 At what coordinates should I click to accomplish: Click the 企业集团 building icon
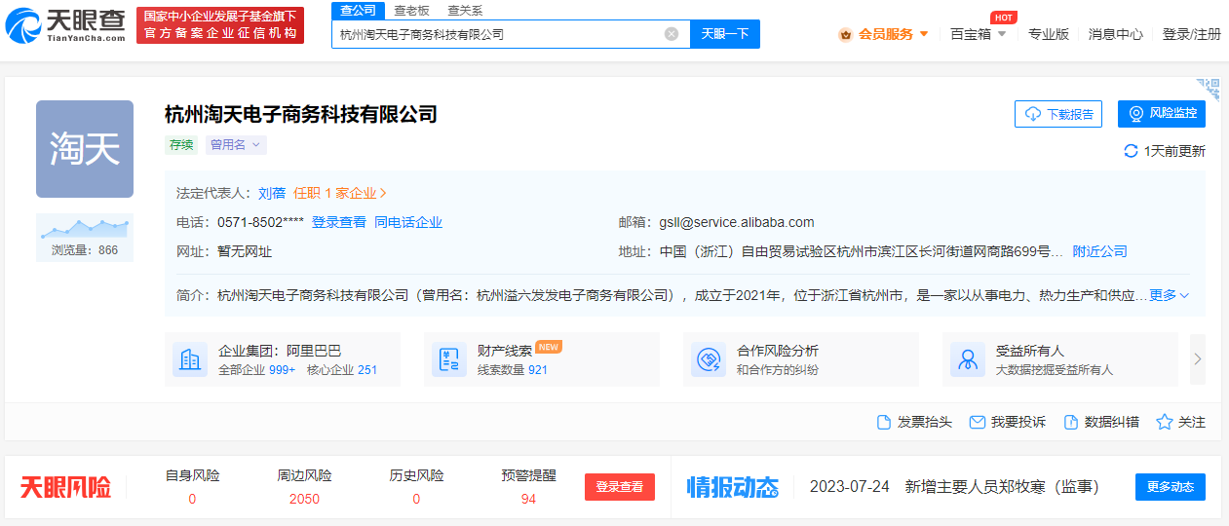(190, 359)
